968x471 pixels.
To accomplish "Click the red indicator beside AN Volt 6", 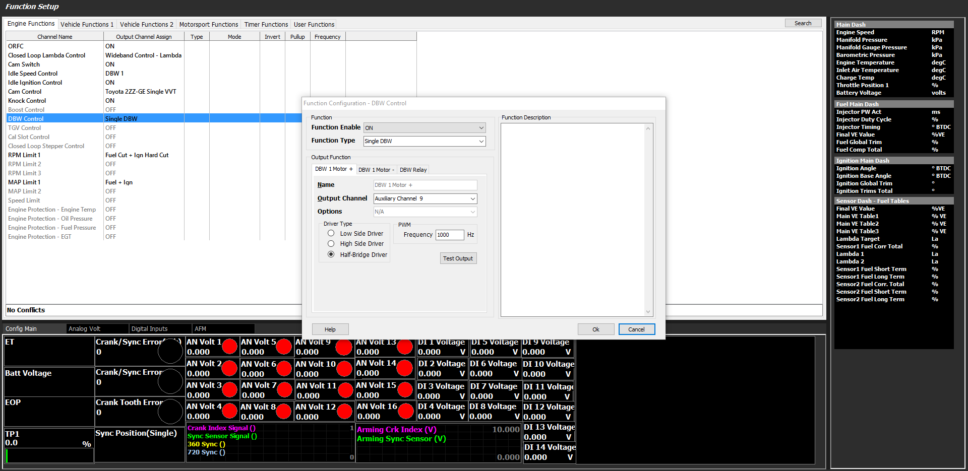I will 284,368.
